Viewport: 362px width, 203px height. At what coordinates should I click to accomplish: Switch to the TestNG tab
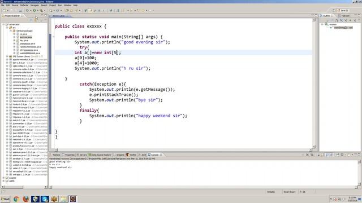131,155
